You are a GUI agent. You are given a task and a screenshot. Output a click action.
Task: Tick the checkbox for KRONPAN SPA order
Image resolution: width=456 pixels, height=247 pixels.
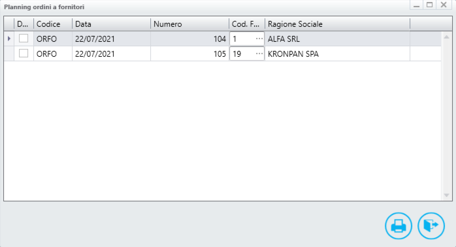point(24,53)
